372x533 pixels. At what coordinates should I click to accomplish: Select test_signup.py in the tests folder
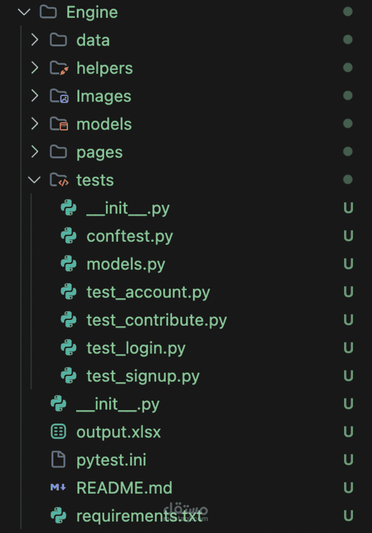pos(143,376)
